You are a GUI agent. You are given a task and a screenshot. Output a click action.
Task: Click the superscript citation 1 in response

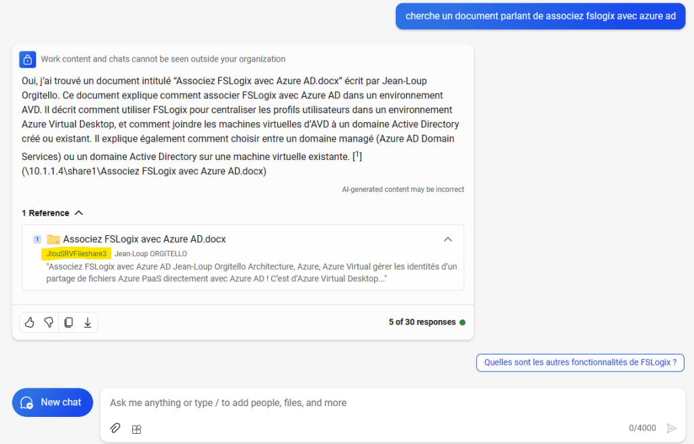pos(357,155)
